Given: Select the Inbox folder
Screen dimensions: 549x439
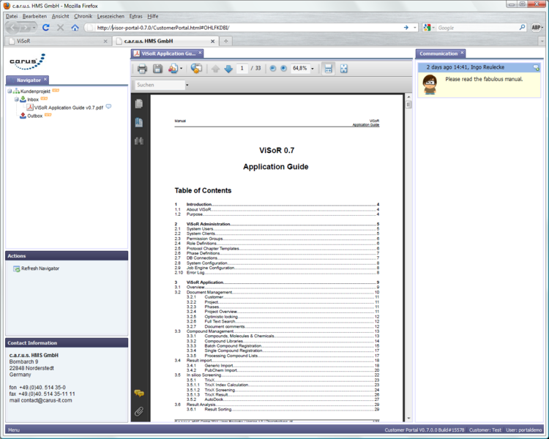Looking at the screenshot, I should 33,100.
